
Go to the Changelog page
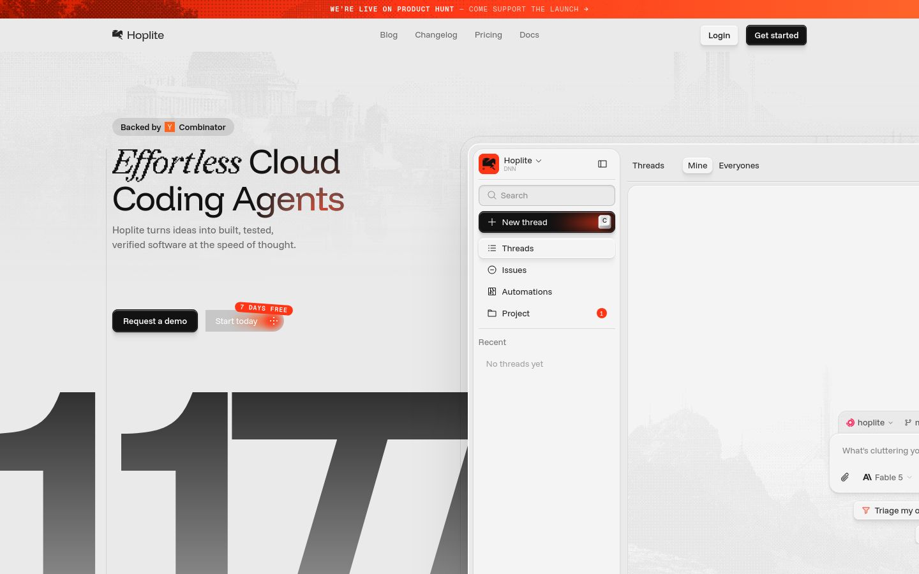click(436, 35)
